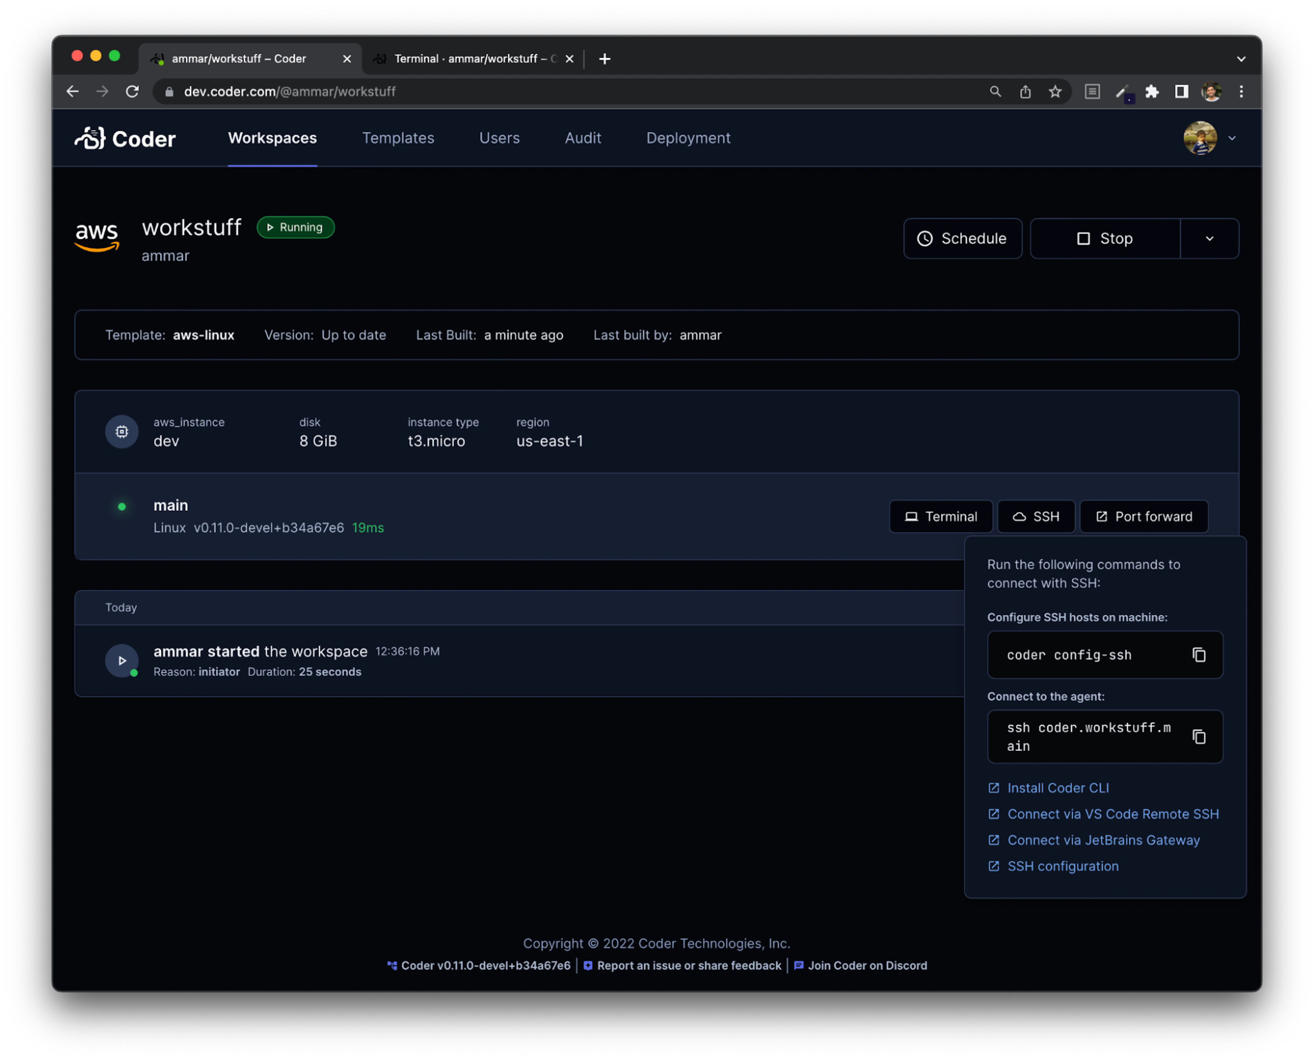The image size is (1314, 1061).
Task: Click the us-east-1 region value
Action: tap(549, 441)
